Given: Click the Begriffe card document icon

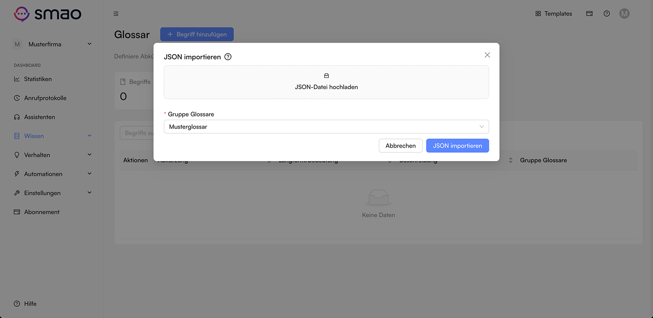Looking at the screenshot, I should [x=123, y=82].
